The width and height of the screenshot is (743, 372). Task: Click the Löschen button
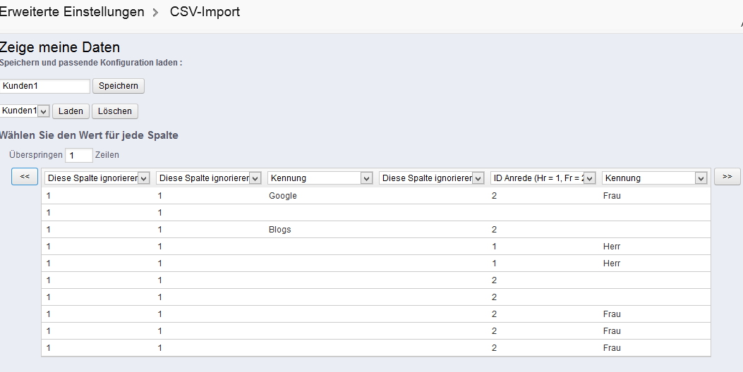pos(115,111)
